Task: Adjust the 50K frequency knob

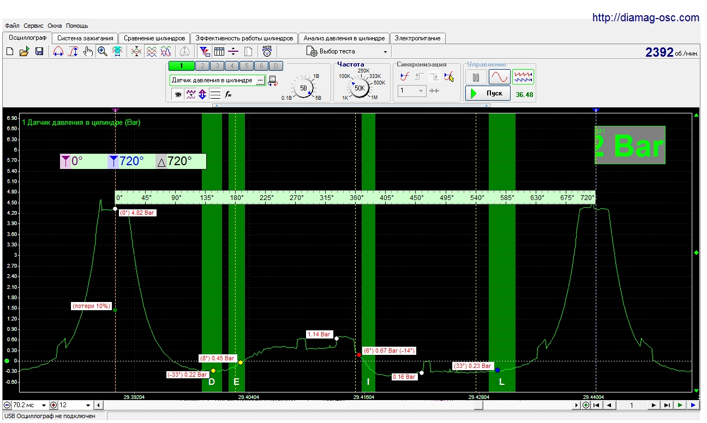Action: [x=360, y=87]
